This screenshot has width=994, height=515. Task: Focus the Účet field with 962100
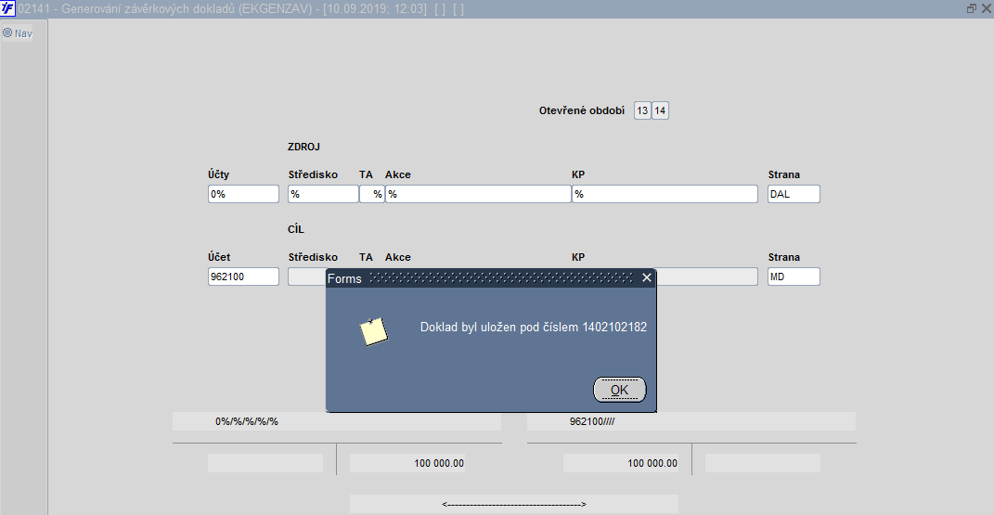coord(243,277)
